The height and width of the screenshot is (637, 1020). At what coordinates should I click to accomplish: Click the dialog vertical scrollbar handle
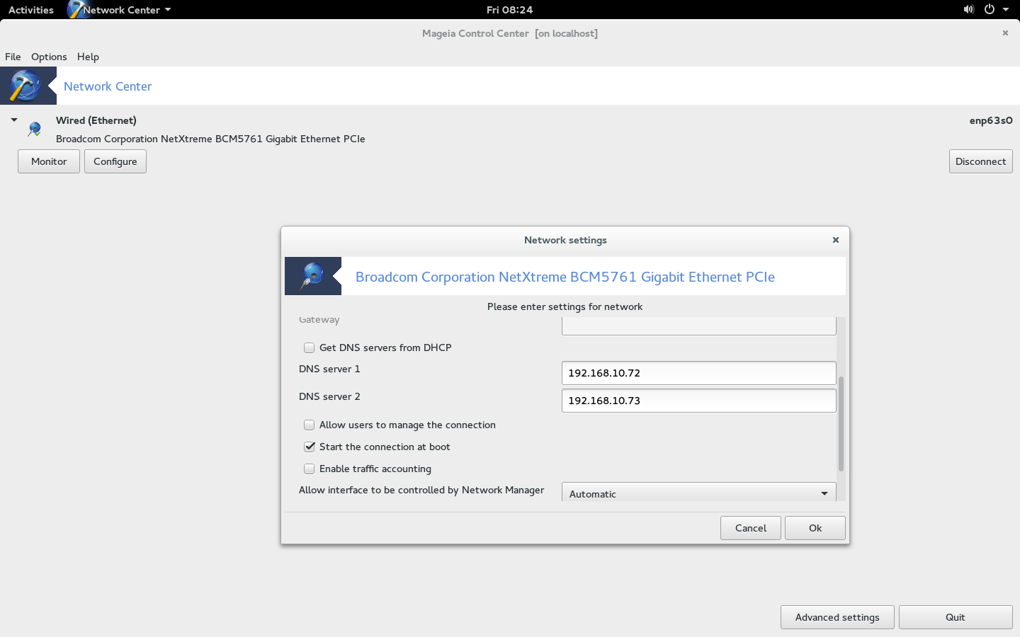[x=841, y=423]
